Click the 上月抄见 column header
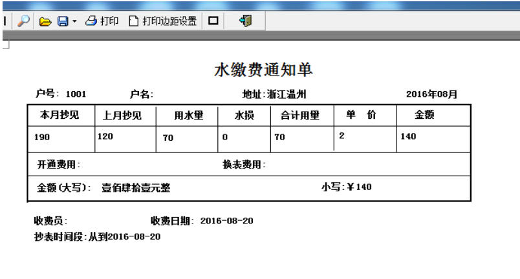The width and height of the screenshot is (520, 279). click(x=122, y=115)
